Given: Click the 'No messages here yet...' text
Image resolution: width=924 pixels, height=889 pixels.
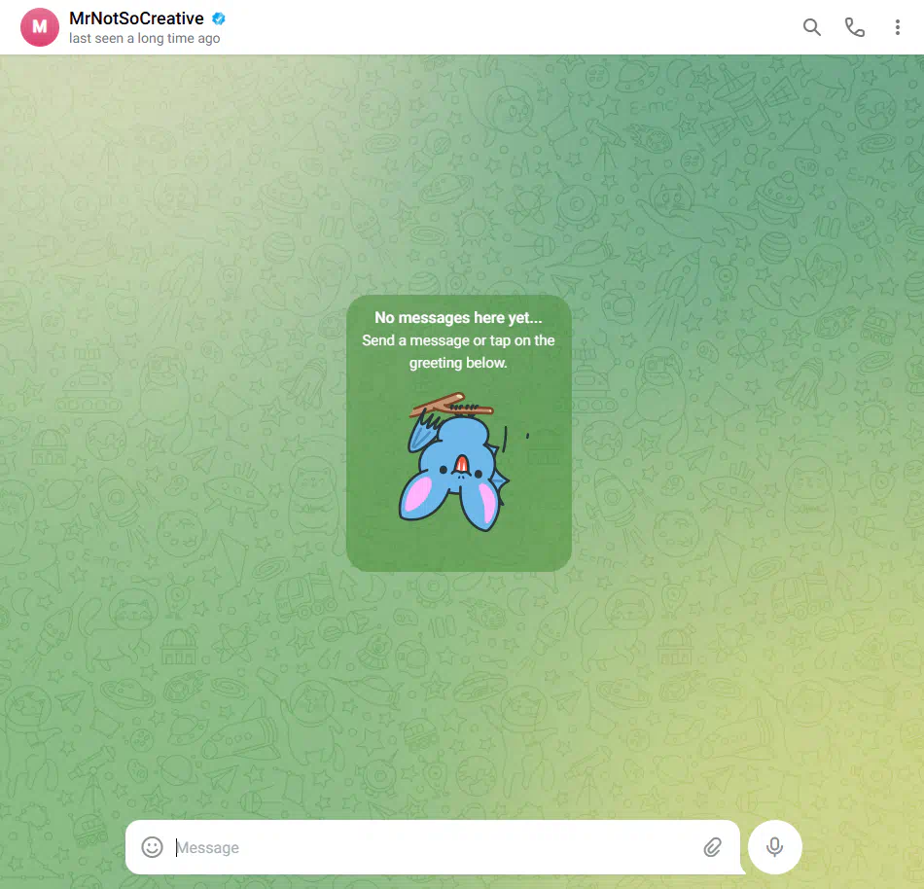Looking at the screenshot, I should point(458,317).
